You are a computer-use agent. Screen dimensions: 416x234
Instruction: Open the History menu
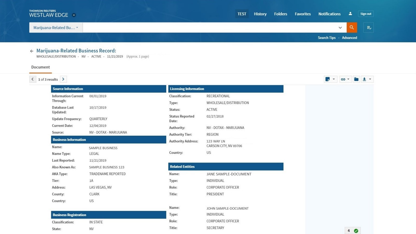pos(260,14)
